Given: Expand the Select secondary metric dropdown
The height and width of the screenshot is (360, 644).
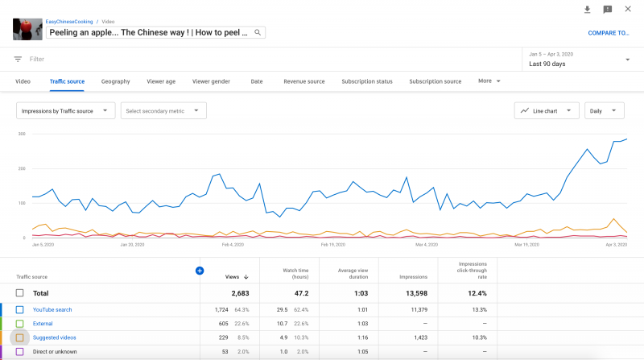Looking at the screenshot, I should click(163, 110).
